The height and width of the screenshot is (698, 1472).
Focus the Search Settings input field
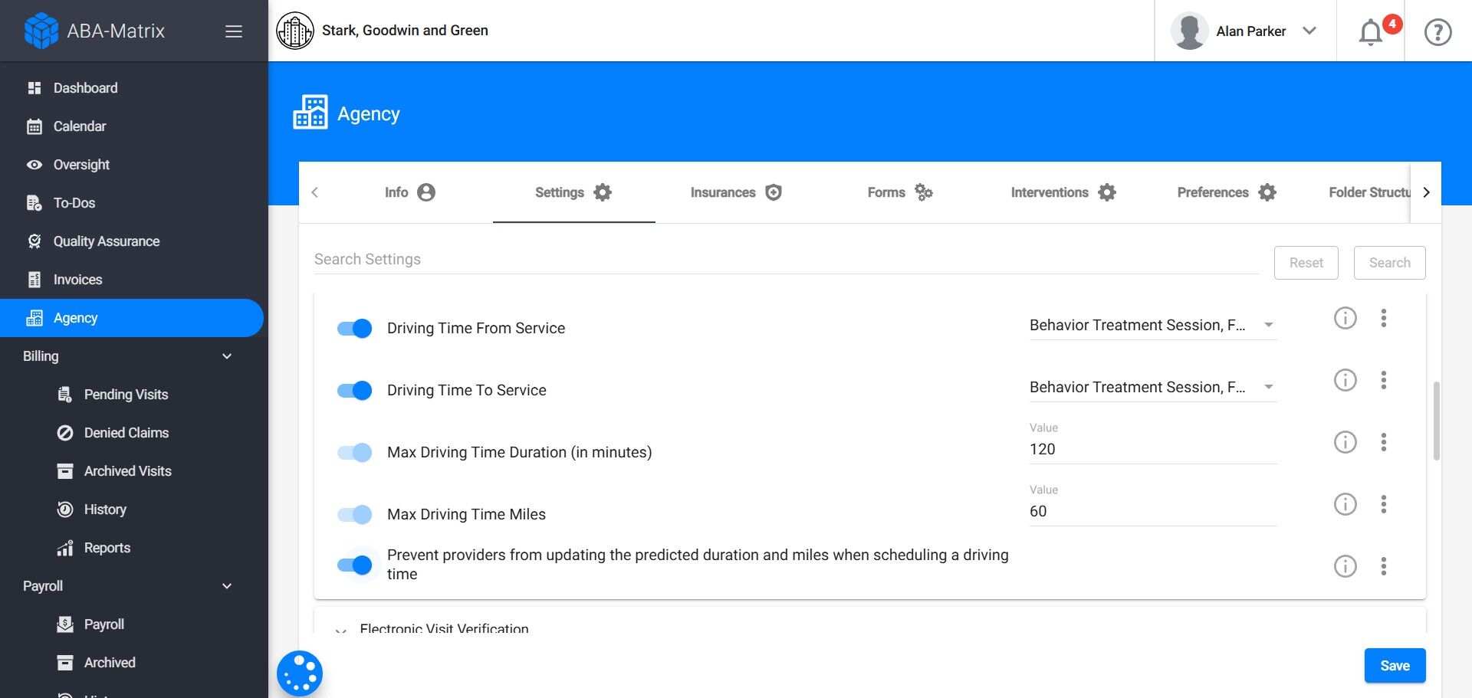[786, 260]
